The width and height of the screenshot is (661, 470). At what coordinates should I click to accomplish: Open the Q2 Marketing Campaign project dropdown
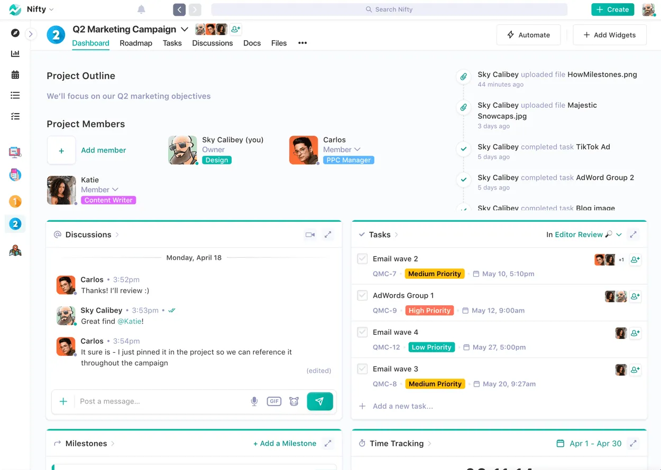185,30
